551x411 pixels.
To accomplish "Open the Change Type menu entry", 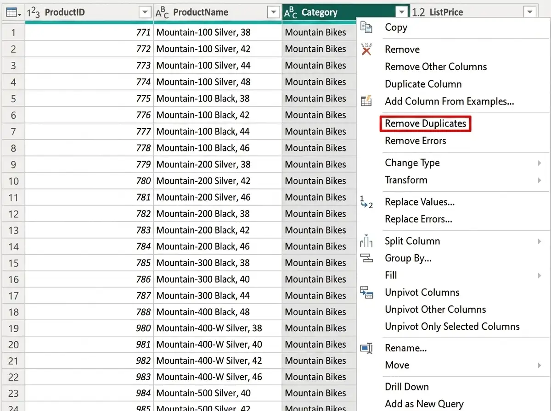I will (x=412, y=163).
